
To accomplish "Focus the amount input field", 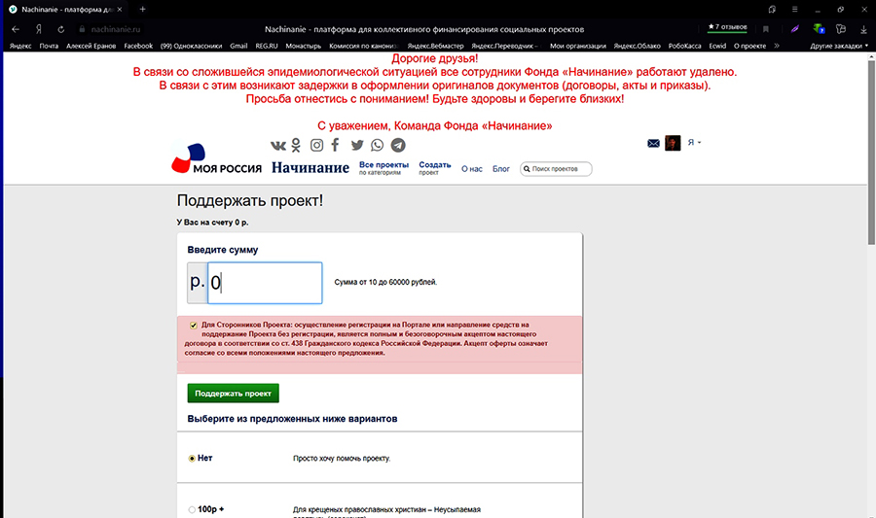I will click(265, 283).
